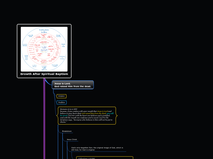Select the 'God's only-begotten Son' description node
Screen dimensions: 213x159
coord(97,149)
